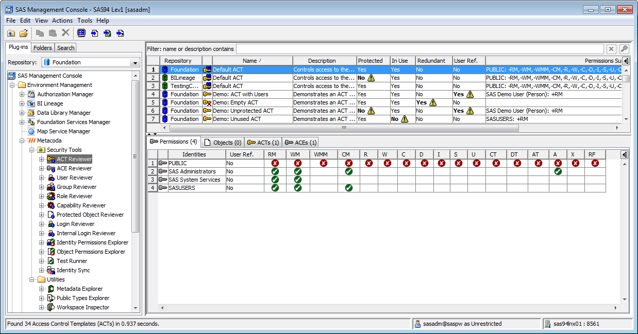This screenshot has height=334, width=638.
Task: Click the warning icon in Demo: Empty ACT row
Action: tap(433, 102)
